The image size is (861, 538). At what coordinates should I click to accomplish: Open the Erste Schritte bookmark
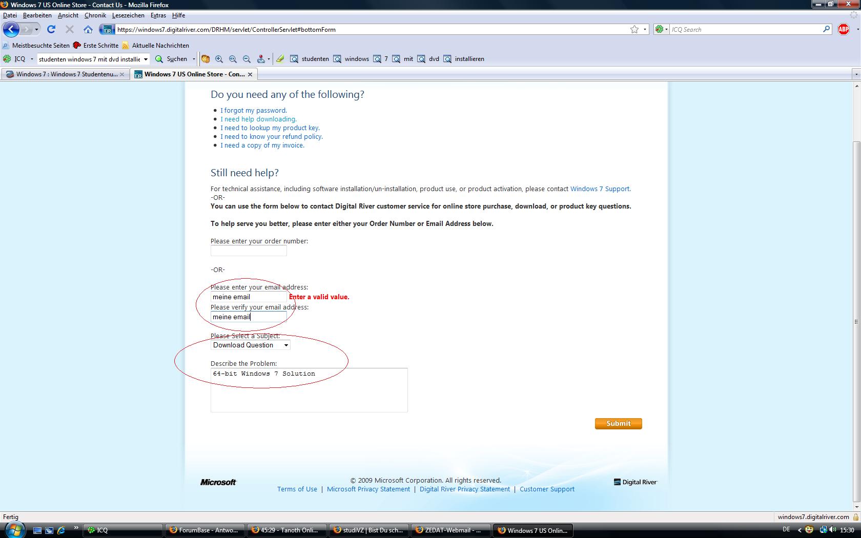point(96,46)
